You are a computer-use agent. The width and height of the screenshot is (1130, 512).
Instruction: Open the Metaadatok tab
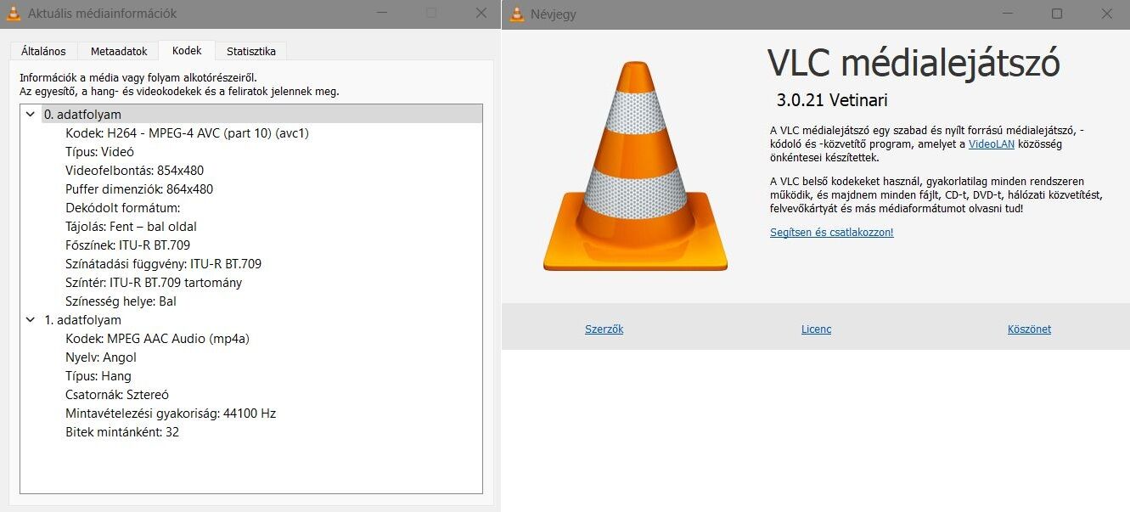(119, 52)
